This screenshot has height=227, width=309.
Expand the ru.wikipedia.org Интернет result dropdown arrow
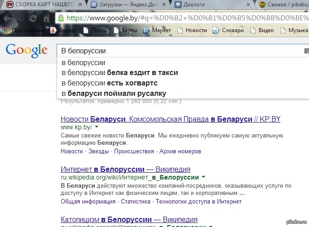pos(203,177)
